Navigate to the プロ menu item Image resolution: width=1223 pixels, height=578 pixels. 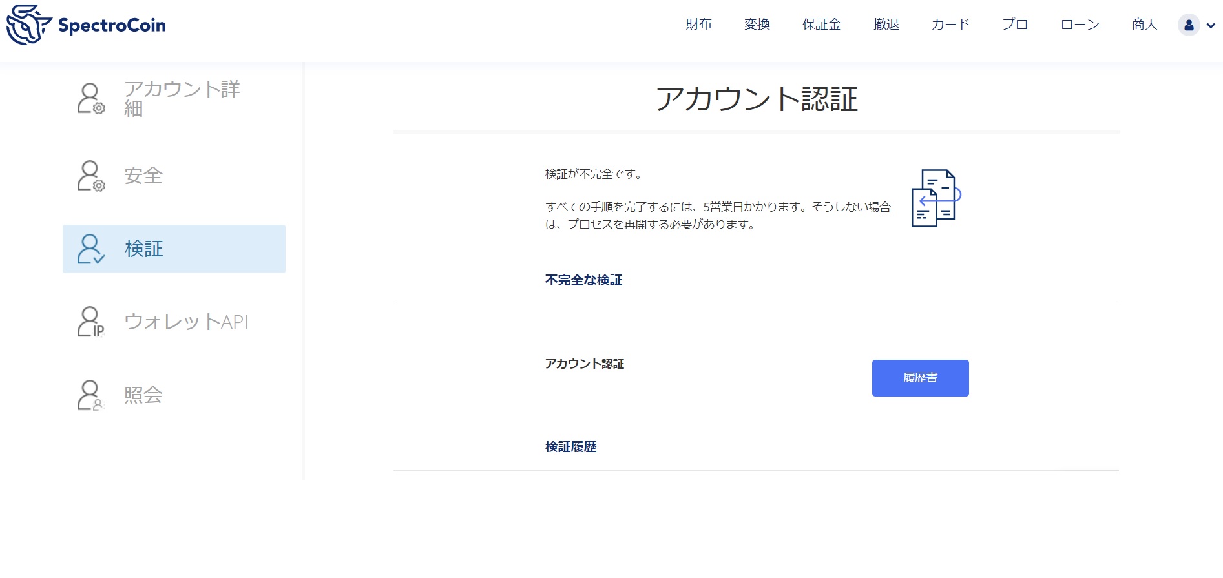point(1015,25)
